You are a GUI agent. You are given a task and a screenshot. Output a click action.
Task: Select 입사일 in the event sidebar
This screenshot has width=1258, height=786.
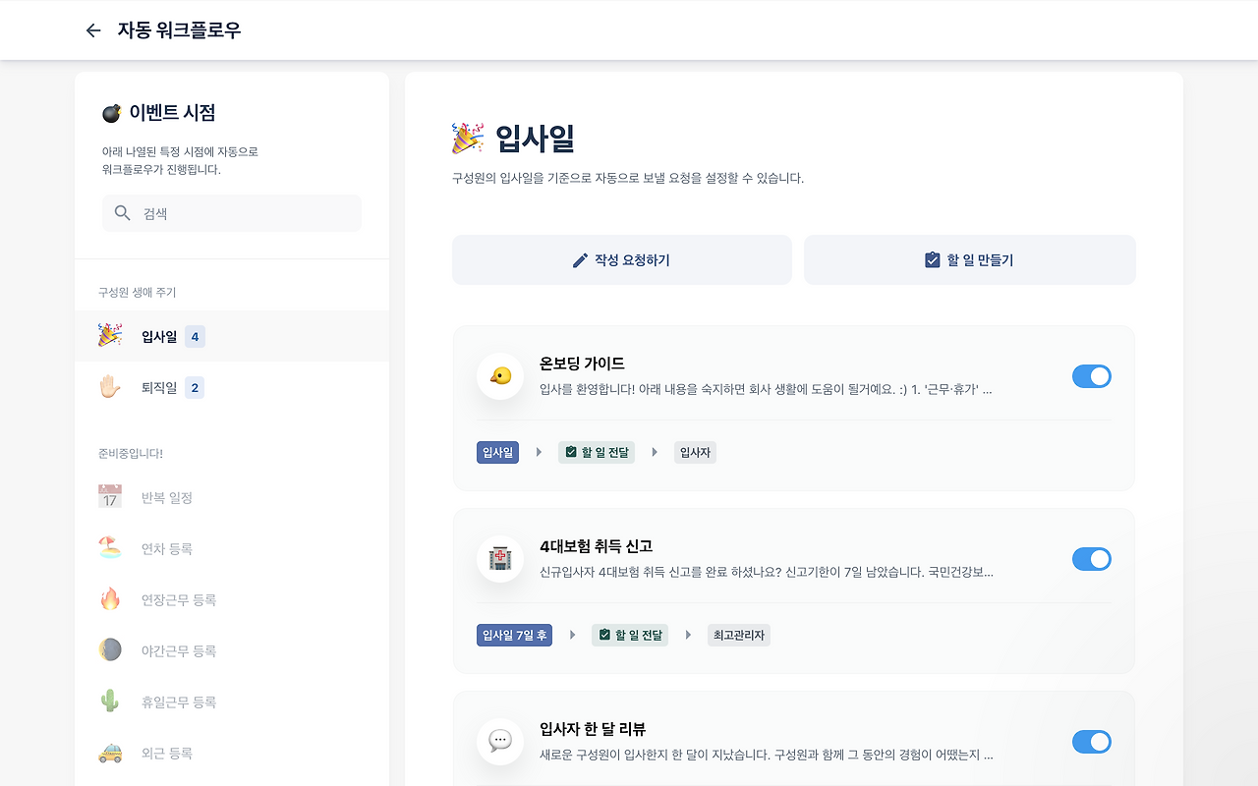tap(232, 336)
